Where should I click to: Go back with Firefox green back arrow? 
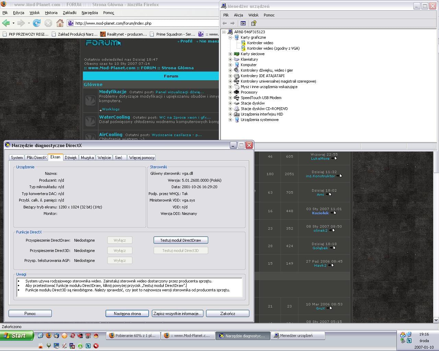pyautogui.click(x=6, y=23)
